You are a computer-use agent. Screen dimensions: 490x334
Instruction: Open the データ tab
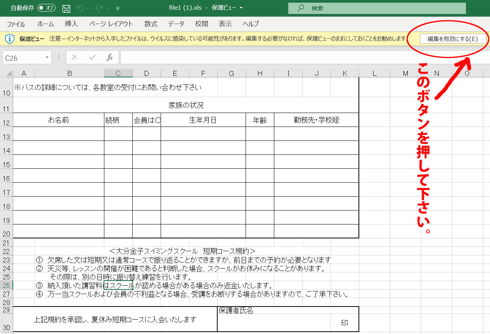tap(176, 24)
